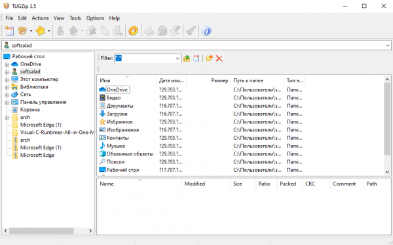Open the File menu
Screen dimensions: 393x245
coord(9,18)
